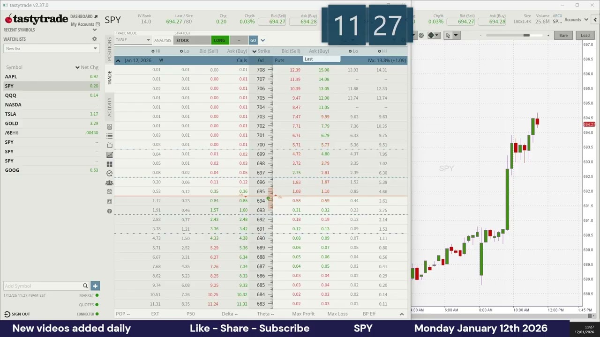Click the strategy width '--' button
Viewport: 600px width, 337px height.
click(x=239, y=40)
